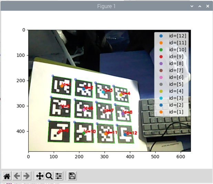
Task: Click the red id=12 label in the plot
Action: pyautogui.click(x=131, y=133)
